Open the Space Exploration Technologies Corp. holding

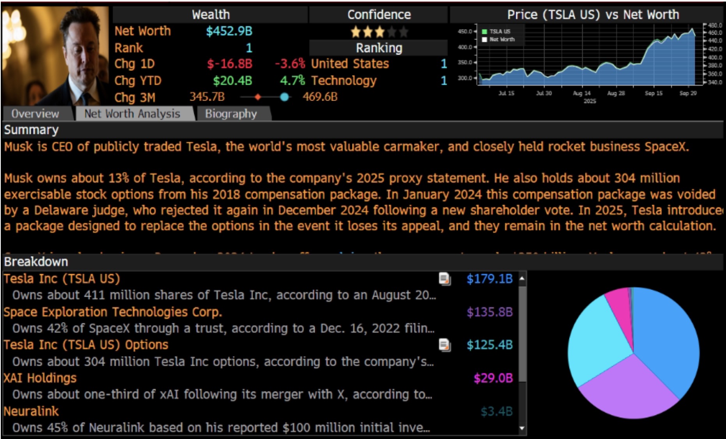coord(113,312)
